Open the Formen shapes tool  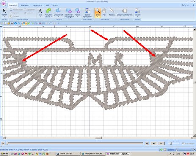click(77, 12)
